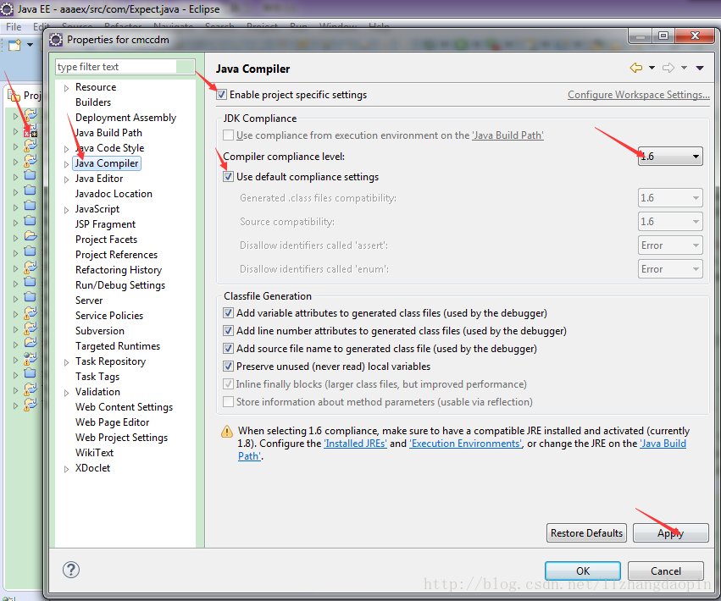Screen dimensions: 721x601
Task: Open the 'Installed JREs' link
Action: pos(356,444)
